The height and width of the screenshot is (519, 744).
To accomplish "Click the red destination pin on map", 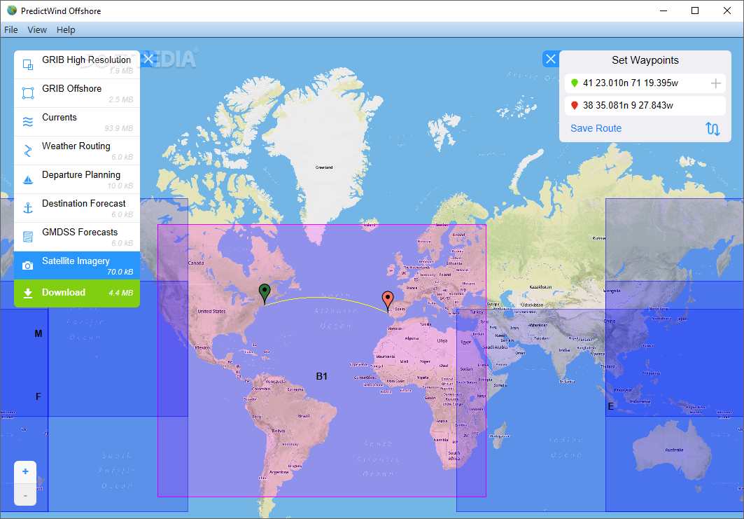I will (x=388, y=301).
